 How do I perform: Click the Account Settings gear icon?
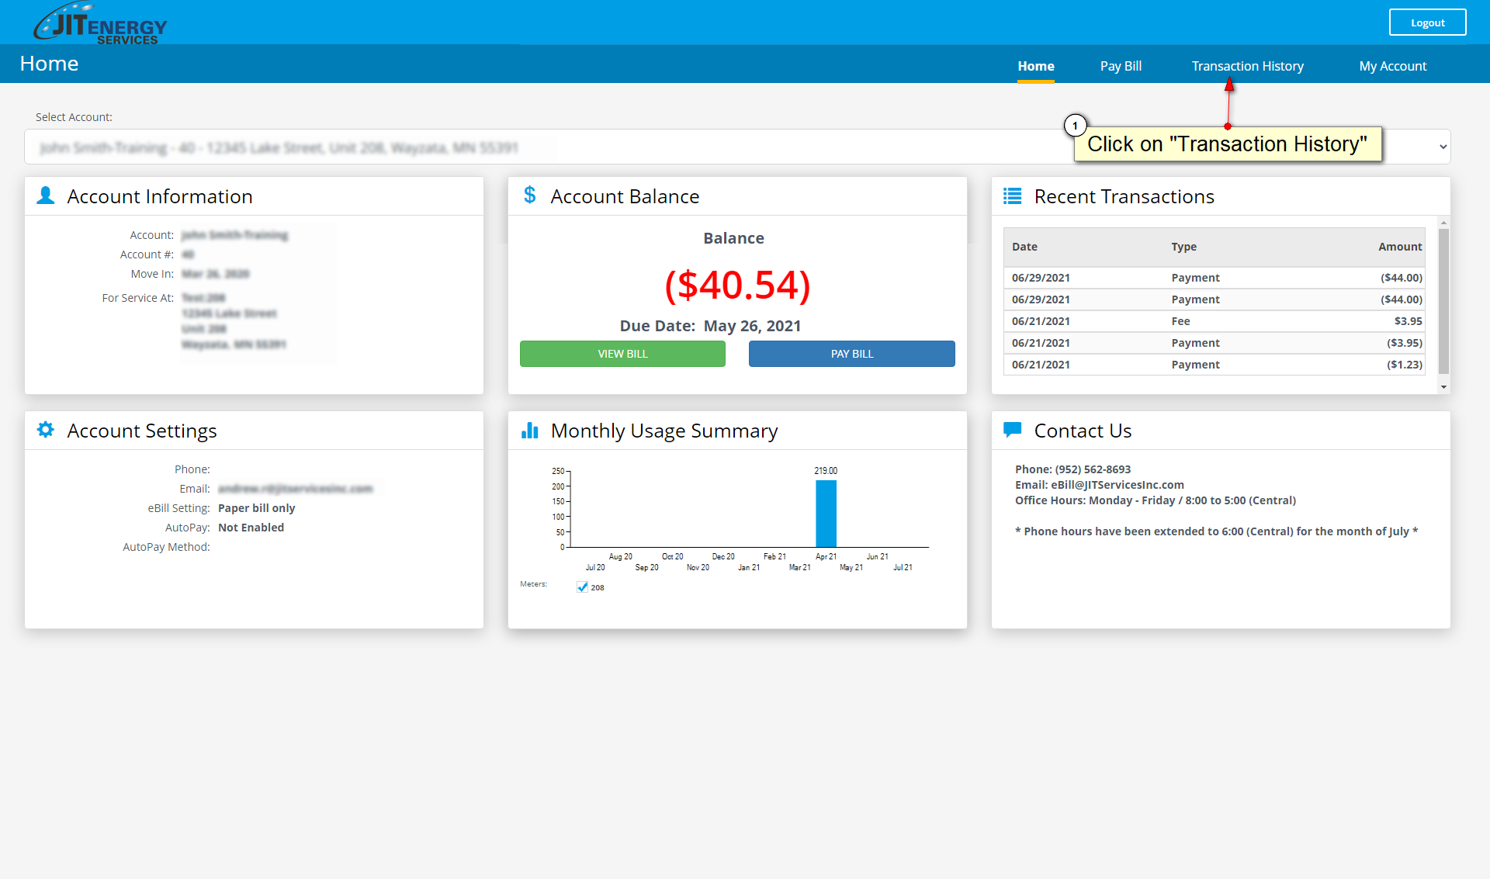(x=46, y=430)
